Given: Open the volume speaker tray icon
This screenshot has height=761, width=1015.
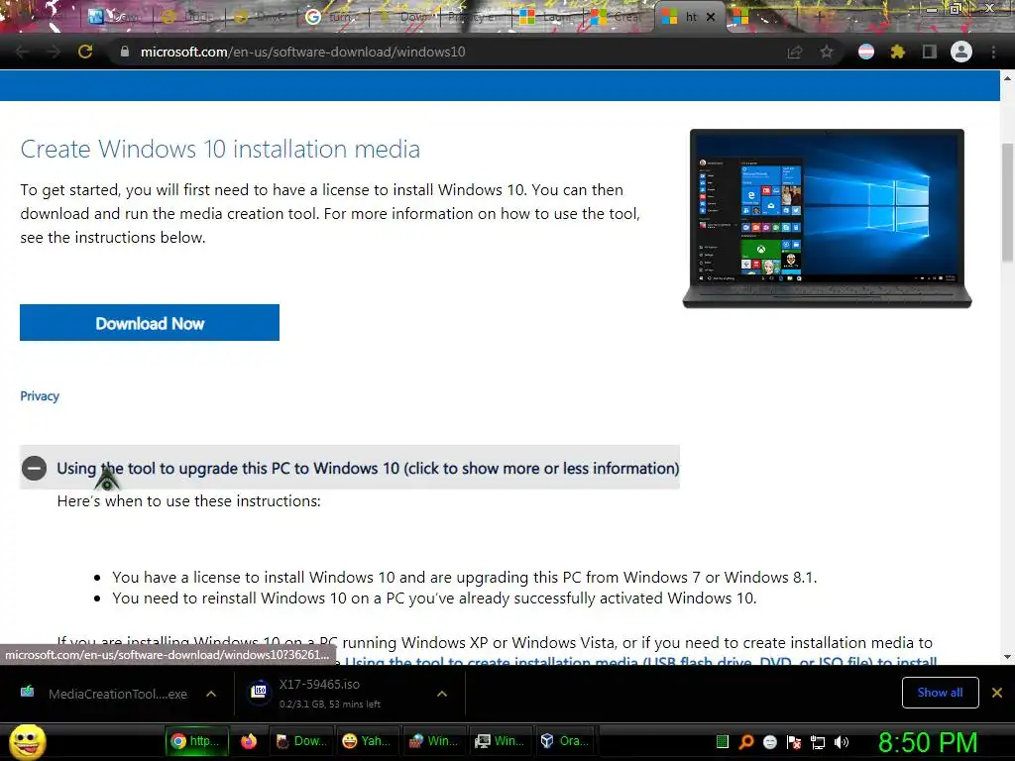Looking at the screenshot, I should tap(842, 741).
